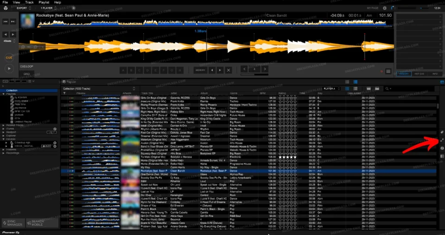This screenshot has height=235, width=445.
Task: Open MY PAGE link
Action: pos(373,8)
